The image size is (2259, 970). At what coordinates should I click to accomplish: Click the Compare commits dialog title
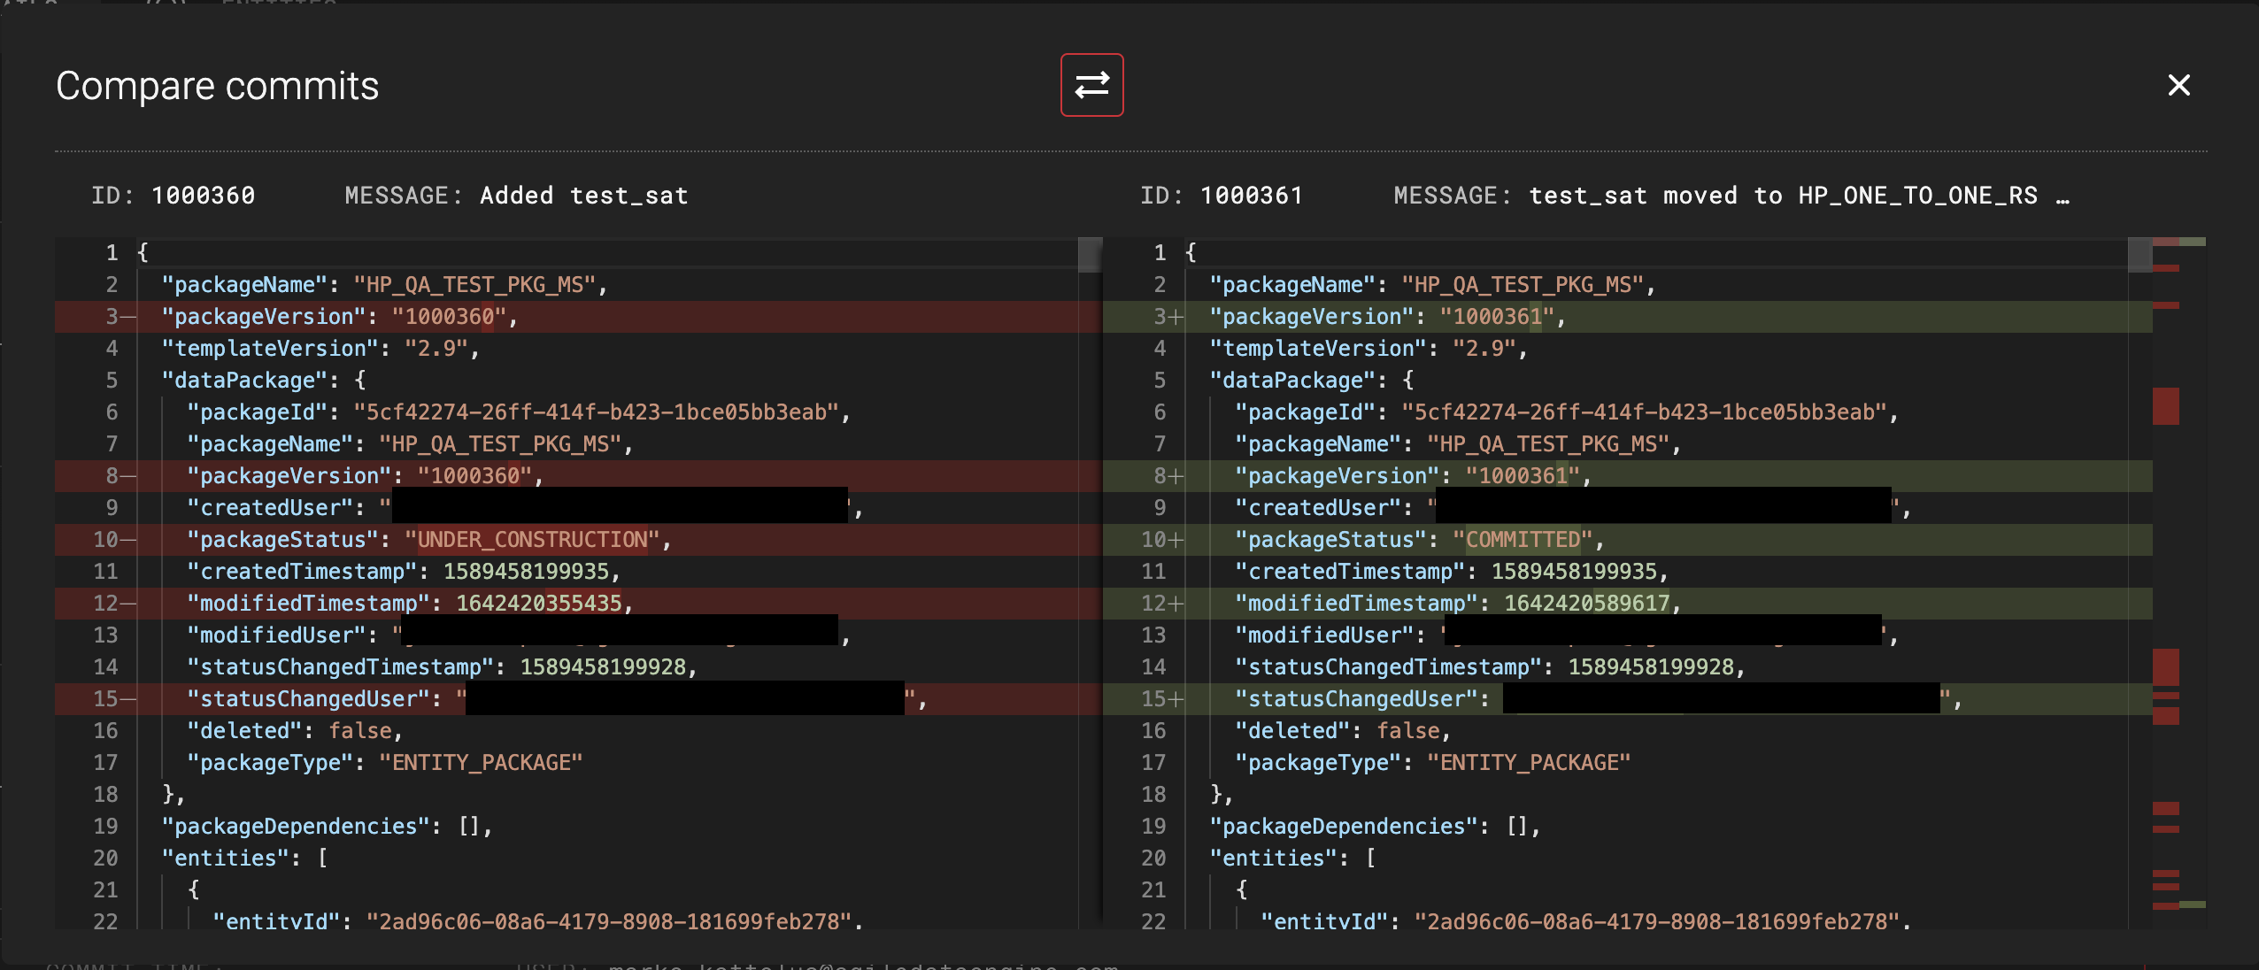[x=218, y=86]
